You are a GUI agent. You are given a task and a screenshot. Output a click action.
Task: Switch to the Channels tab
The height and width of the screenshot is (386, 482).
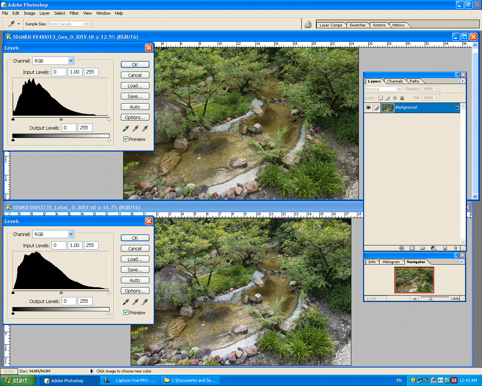(x=395, y=81)
